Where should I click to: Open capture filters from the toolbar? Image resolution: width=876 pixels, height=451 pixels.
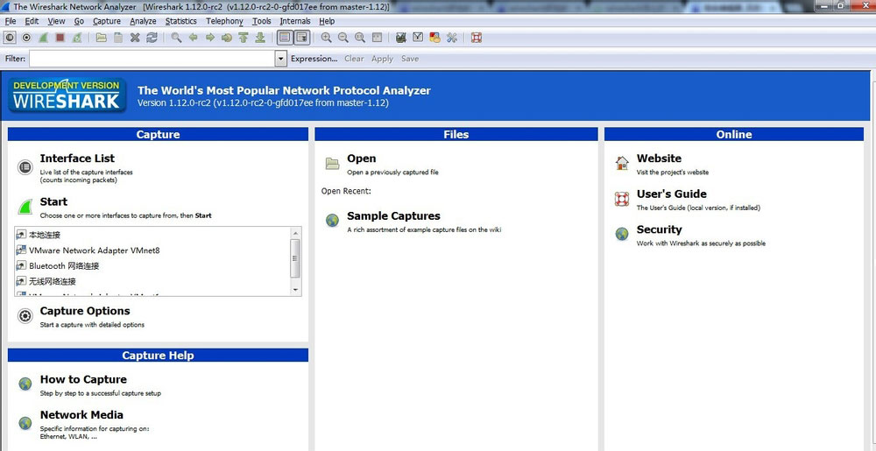pyautogui.click(x=400, y=38)
